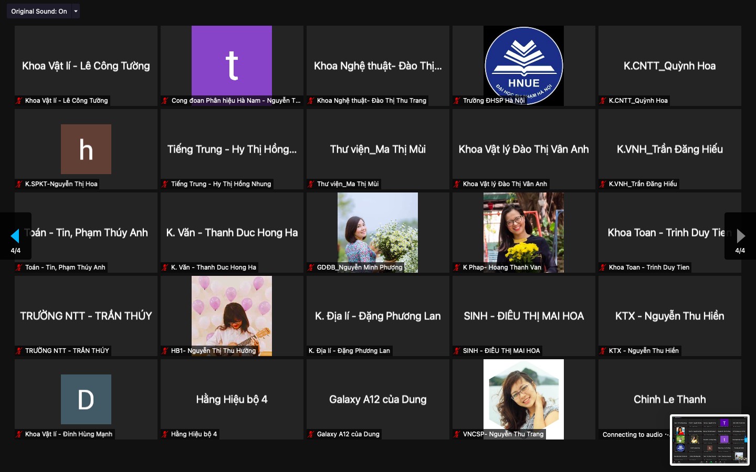
Task: Click the muted mic icon for Thư viện_Ma Thị Mùi
Action: [x=311, y=184]
